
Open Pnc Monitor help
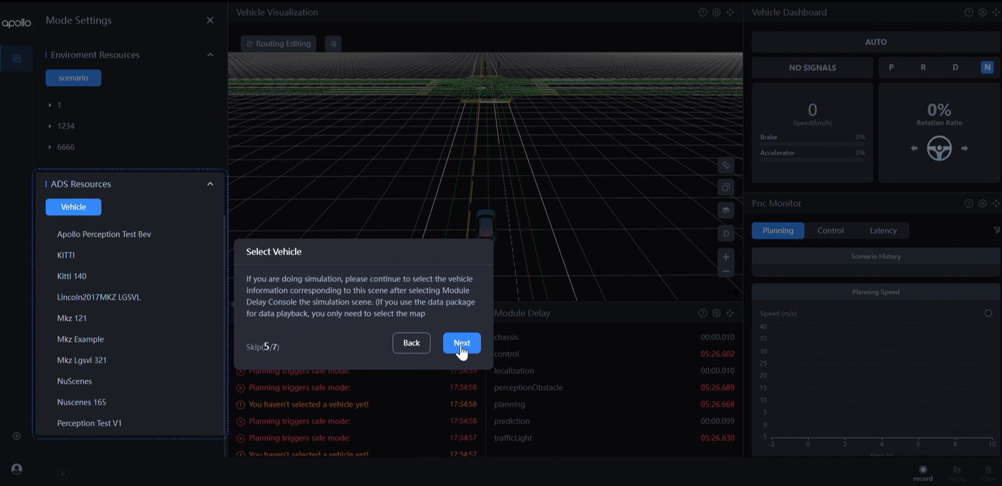coord(969,203)
